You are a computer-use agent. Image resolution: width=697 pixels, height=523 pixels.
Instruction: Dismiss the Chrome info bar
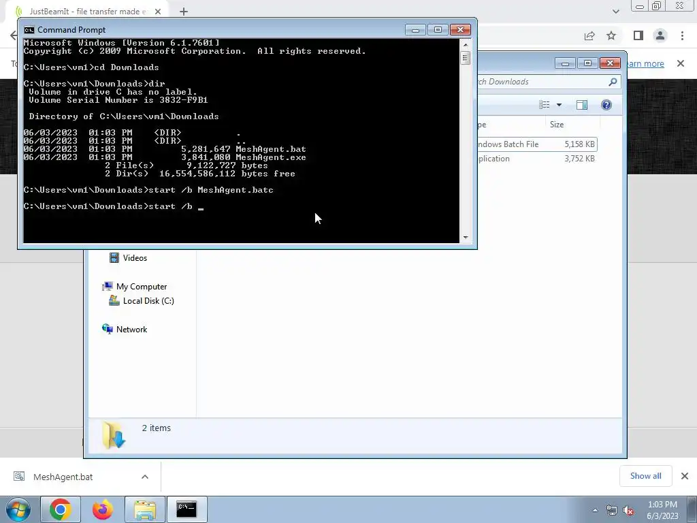pyautogui.click(x=681, y=63)
